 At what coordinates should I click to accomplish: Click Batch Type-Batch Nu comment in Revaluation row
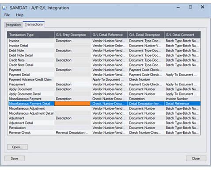coord(182,128)
